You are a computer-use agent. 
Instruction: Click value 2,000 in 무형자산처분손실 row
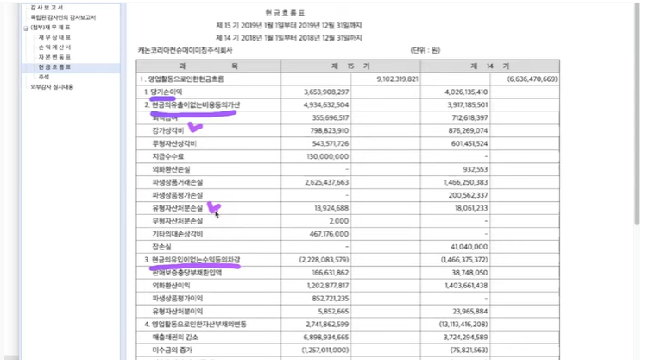coord(339,221)
